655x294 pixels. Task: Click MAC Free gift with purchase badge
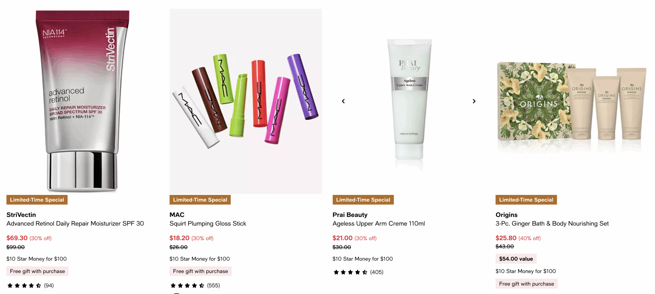point(200,271)
